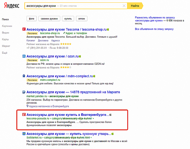Image resolution: width=190 pixels, height=149 pixels.
Task: Click Реклама label under mdm-complect.ru ad
Action: tap(32, 80)
